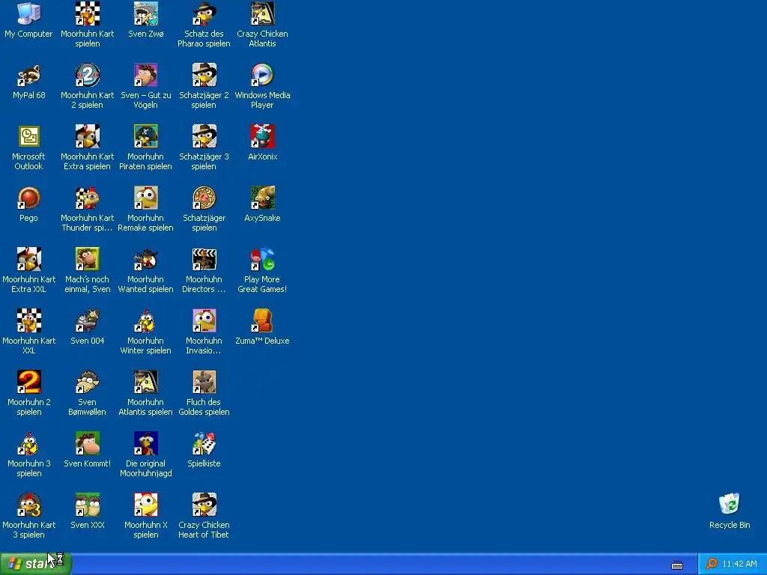Viewport: 767px width, 575px height.
Task: Click the 11:42 AM taskbar clock
Action: tap(739, 565)
